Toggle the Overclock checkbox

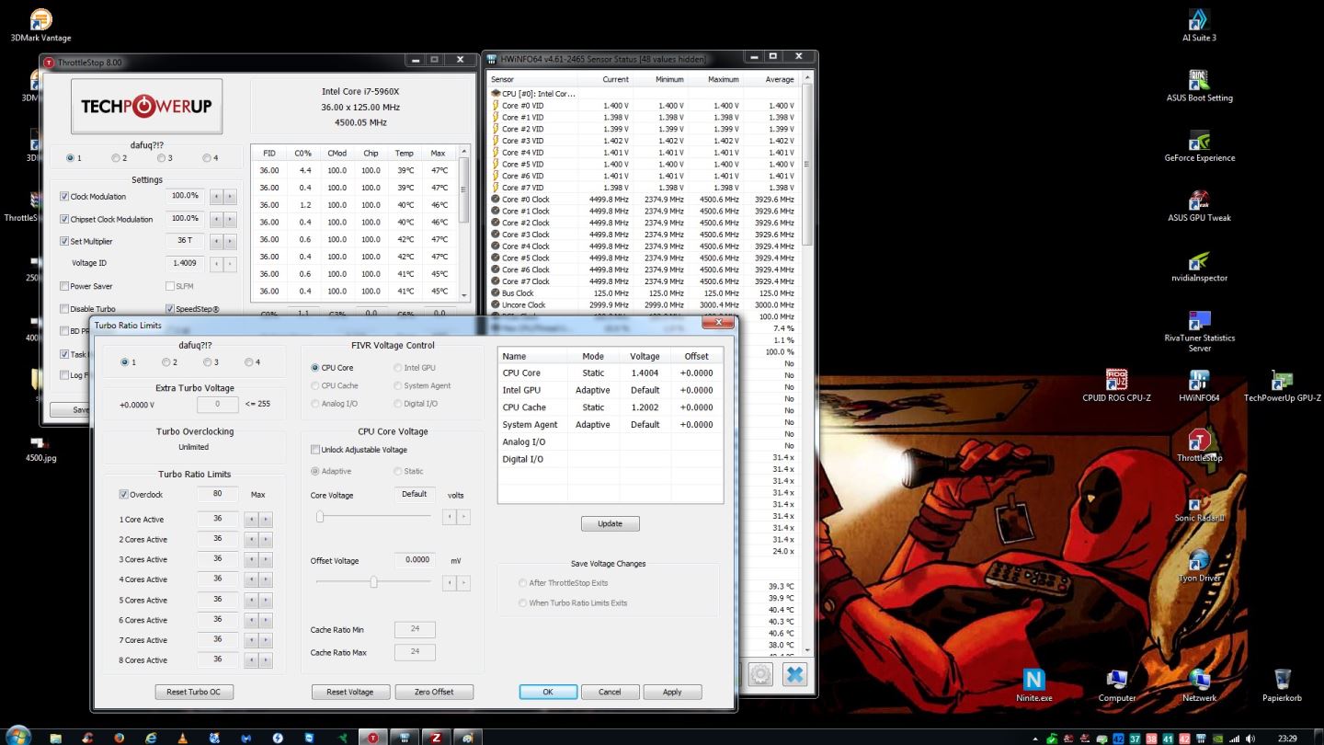pos(124,495)
